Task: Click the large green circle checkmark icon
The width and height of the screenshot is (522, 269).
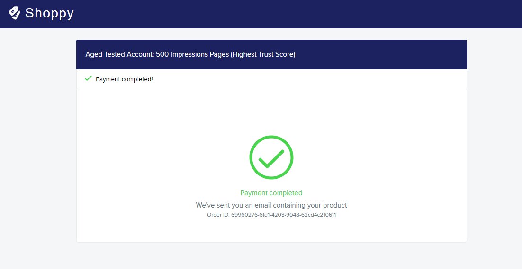Action: 271,157
